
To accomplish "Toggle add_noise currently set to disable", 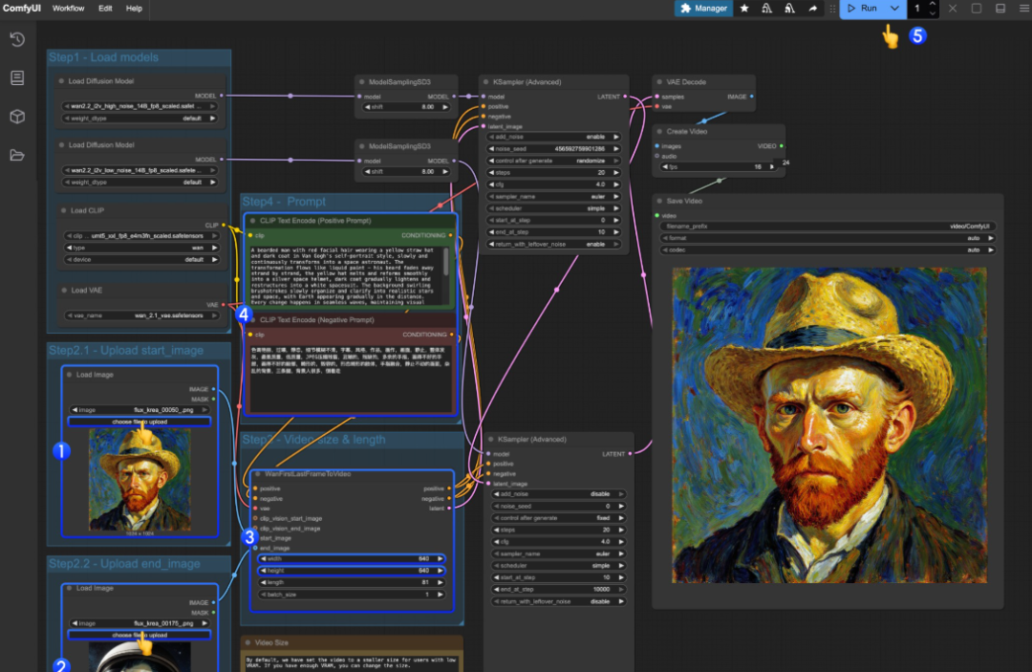I will 559,494.
